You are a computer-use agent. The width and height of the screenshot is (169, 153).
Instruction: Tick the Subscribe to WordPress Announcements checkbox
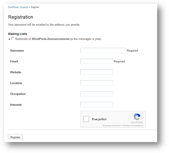[x=13, y=38]
